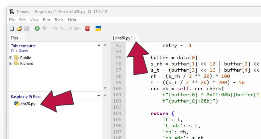Click line number 95 in the gutter
Image resolution: width=261 pixels, height=139 pixels.
pyautogui.click(x=119, y=58)
